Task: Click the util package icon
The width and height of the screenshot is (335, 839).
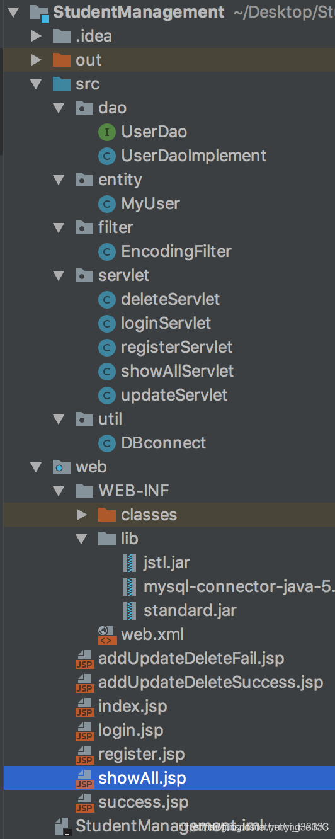Action: coord(84,419)
